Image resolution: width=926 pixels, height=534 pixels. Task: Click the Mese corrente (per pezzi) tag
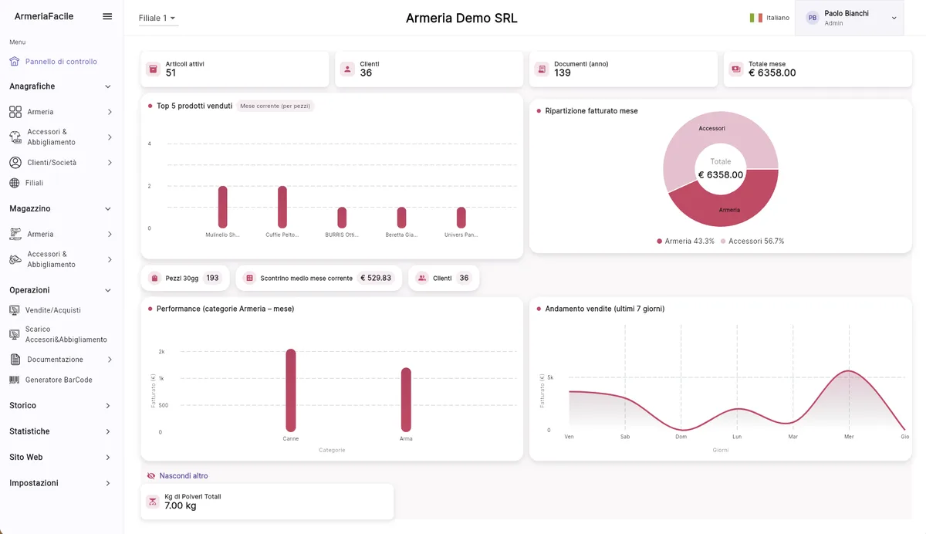[x=275, y=106]
